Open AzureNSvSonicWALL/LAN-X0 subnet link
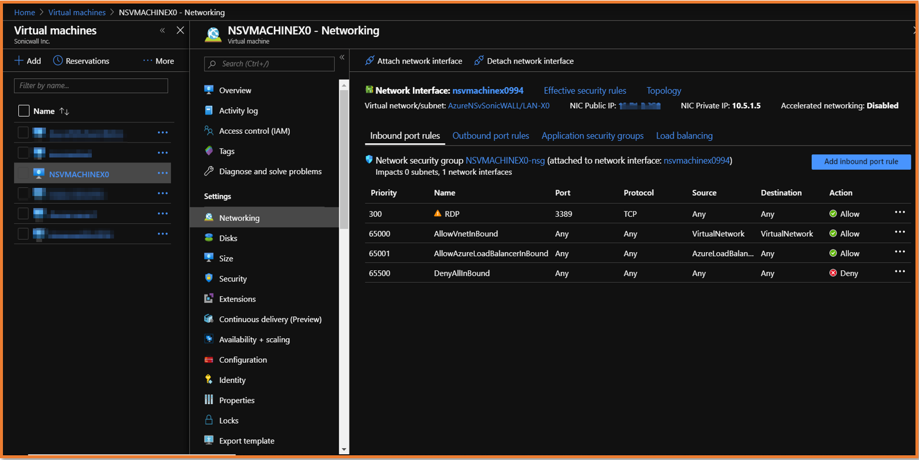The width and height of the screenshot is (919, 460). pyautogui.click(x=499, y=106)
